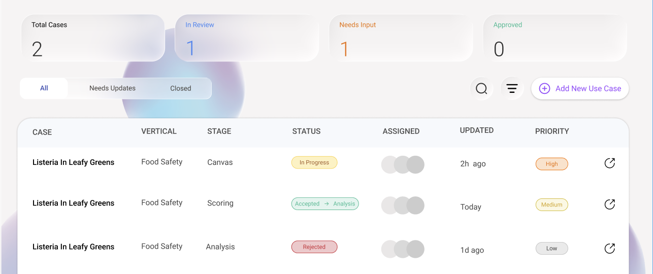Screen dimensions: 653x274
Task: Open the Analysis-stage case via arrow icon
Action: pyautogui.click(x=609, y=249)
